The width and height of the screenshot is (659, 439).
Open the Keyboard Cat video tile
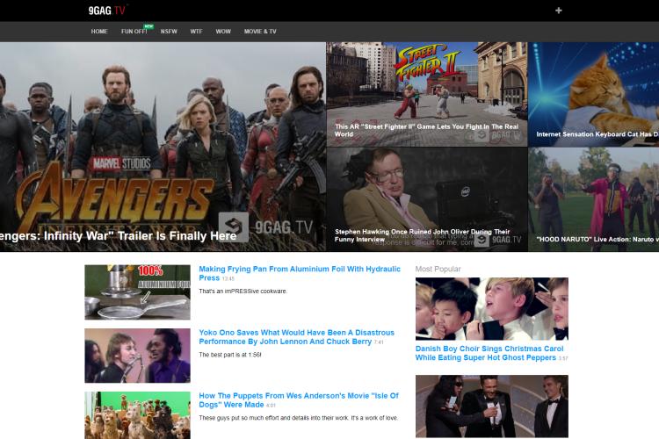pyautogui.click(x=593, y=94)
